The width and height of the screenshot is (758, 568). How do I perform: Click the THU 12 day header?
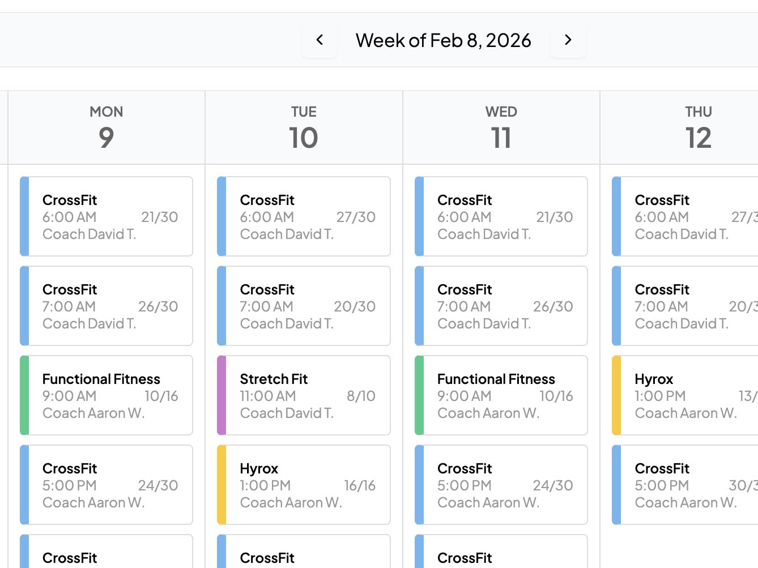[699, 126]
